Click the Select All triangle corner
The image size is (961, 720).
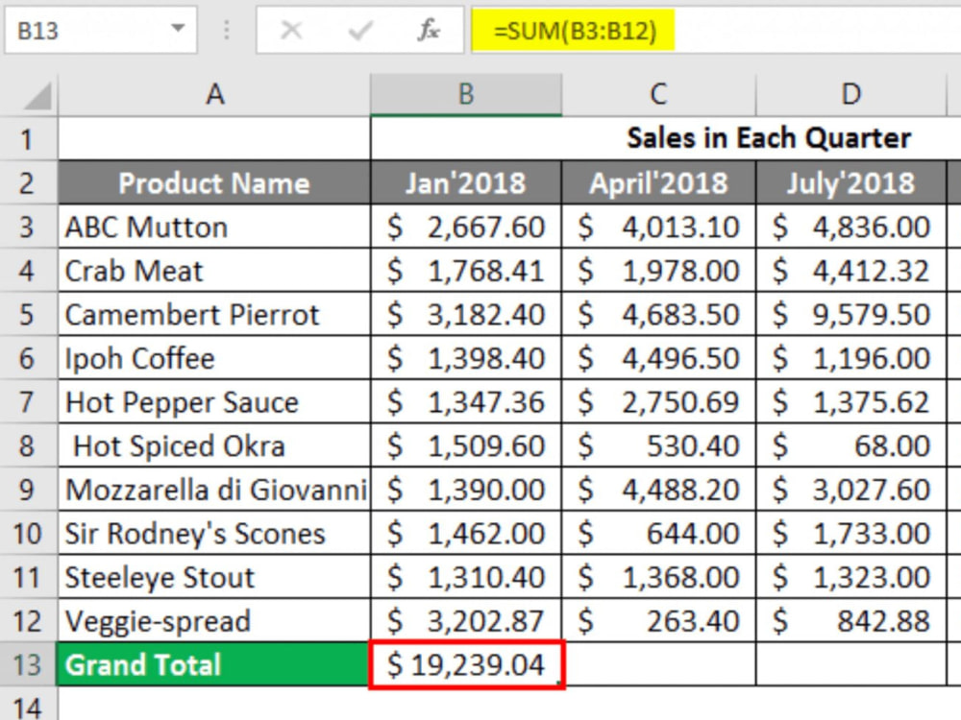point(37,97)
